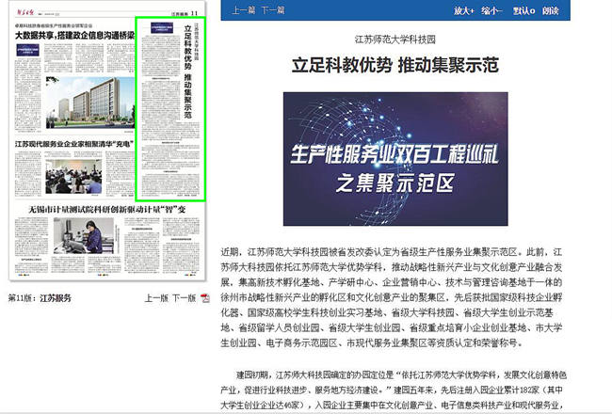Go to next article 下一篇
The height and width of the screenshot is (414, 612).
click(272, 11)
